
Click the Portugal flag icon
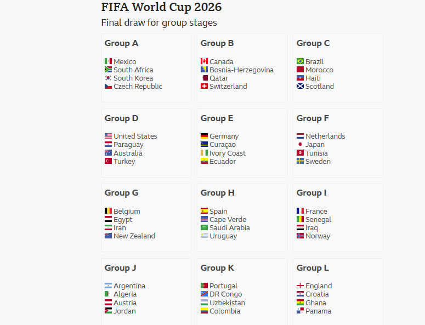[204, 286]
